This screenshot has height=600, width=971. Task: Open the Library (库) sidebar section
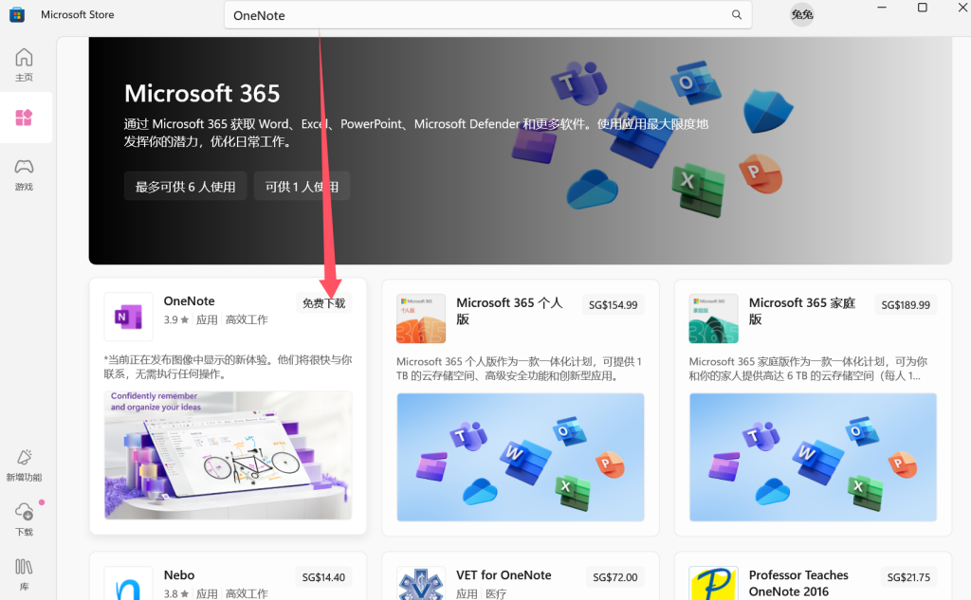click(x=24, y=574)
